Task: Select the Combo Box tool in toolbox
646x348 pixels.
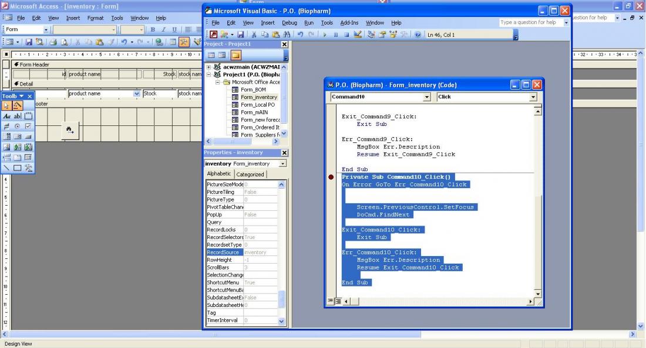Action: (7, 137)
